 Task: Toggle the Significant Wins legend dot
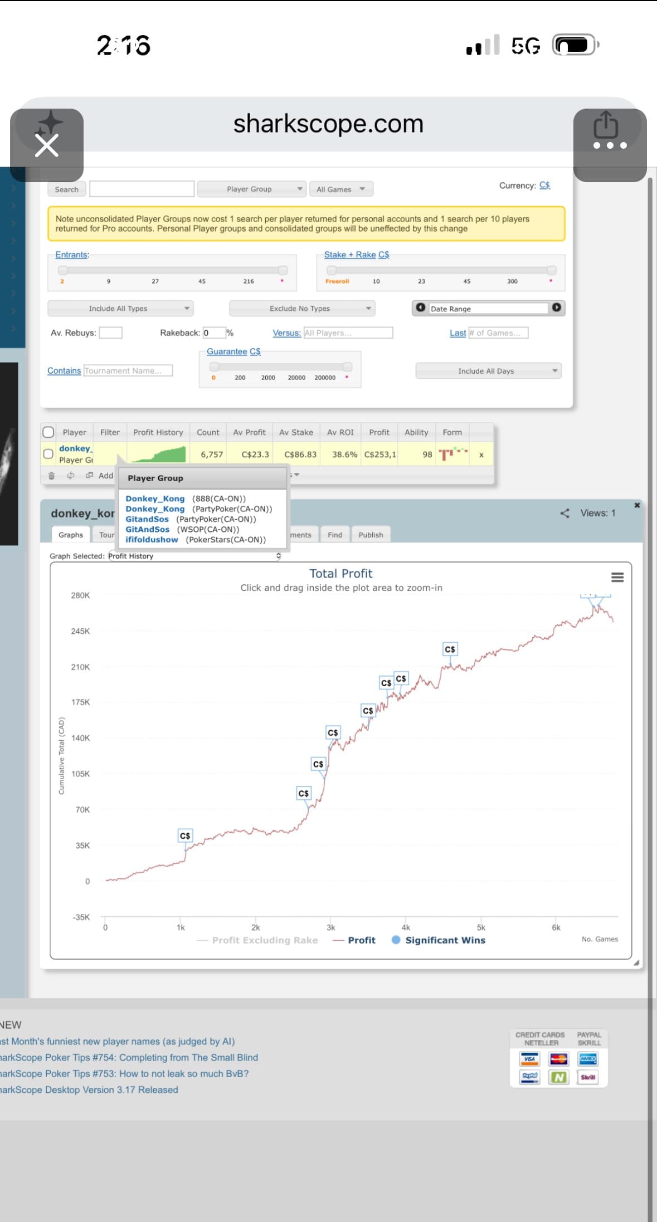(396, 940)
